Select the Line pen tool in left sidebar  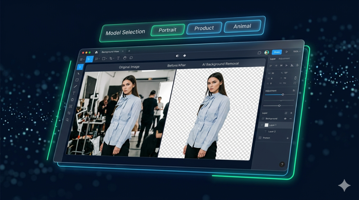[x=75, y=86]
